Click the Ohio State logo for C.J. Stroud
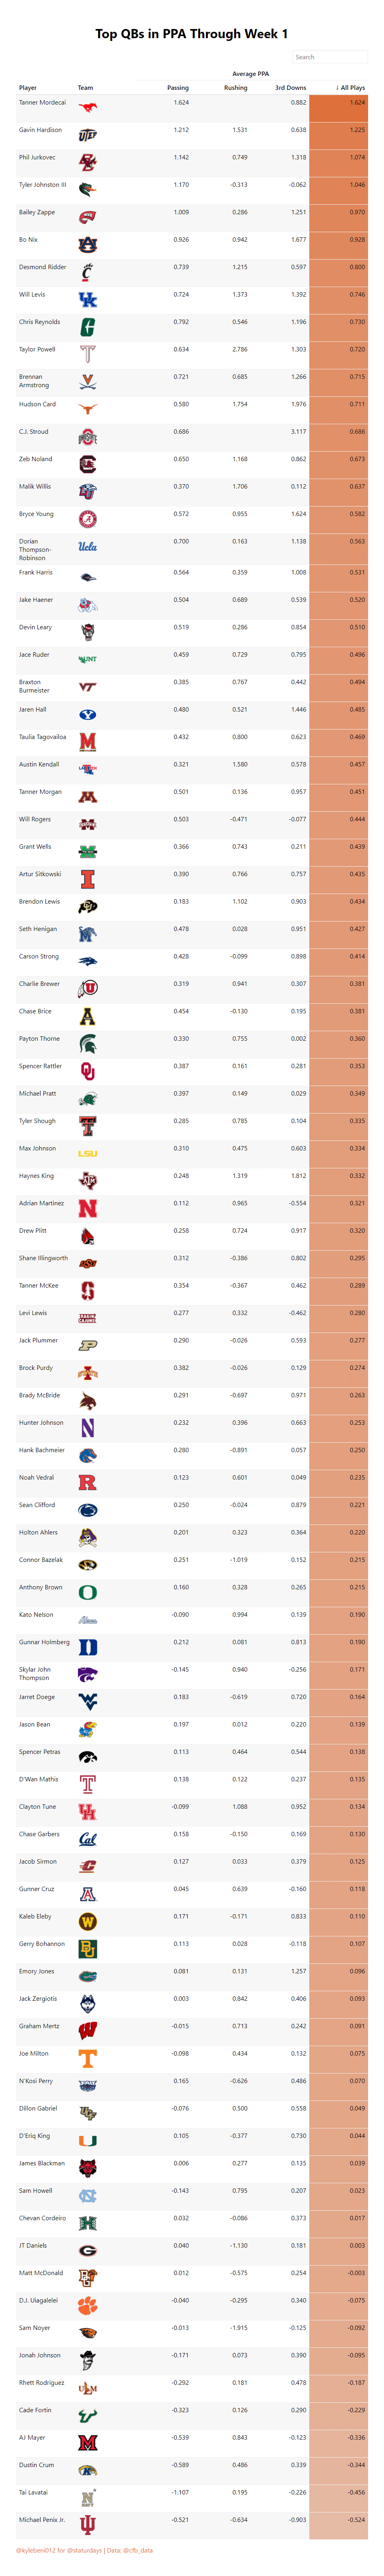Viewport: 384px width, 2576px height. click(x=88, y=437)
